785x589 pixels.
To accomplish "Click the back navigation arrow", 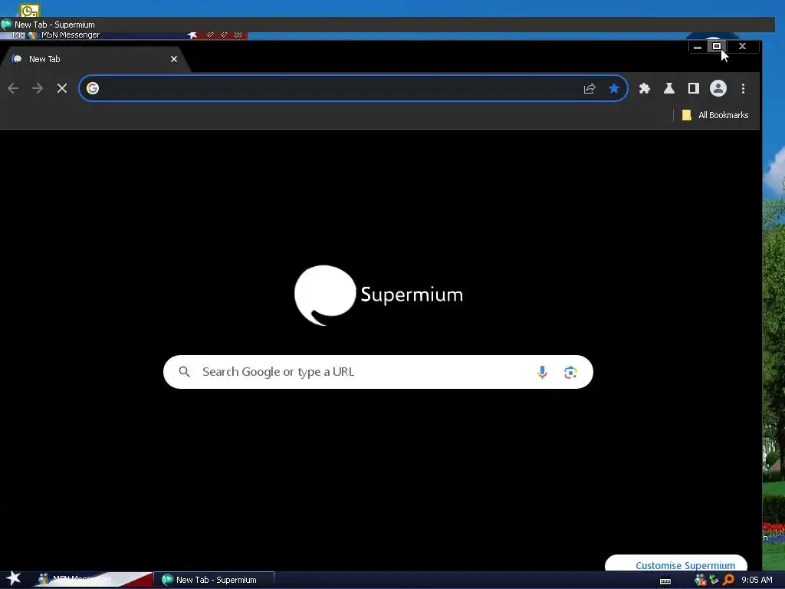I will 13,89.
